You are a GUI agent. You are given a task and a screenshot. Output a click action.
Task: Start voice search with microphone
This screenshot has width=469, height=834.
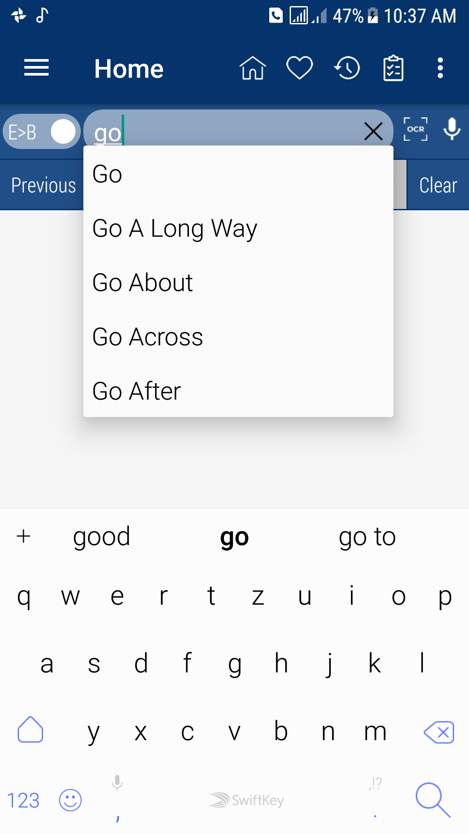pos(452,129)
